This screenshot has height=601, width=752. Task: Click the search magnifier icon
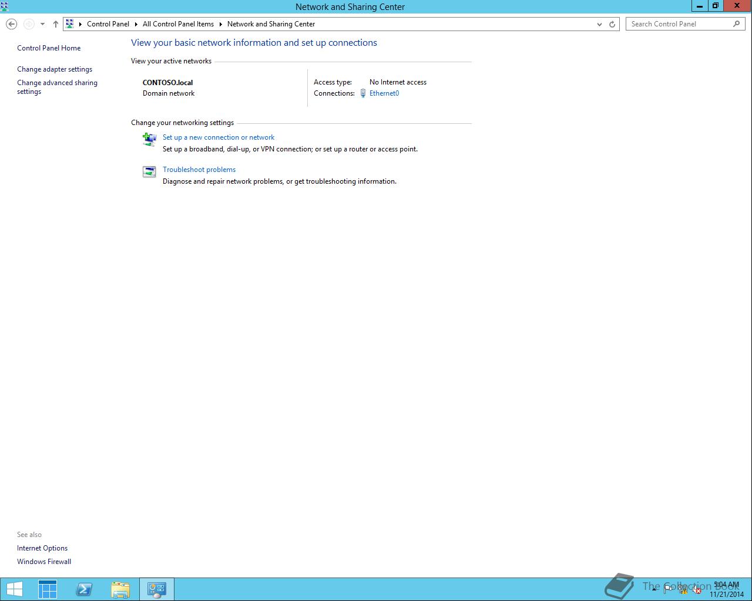coord(737,24)
